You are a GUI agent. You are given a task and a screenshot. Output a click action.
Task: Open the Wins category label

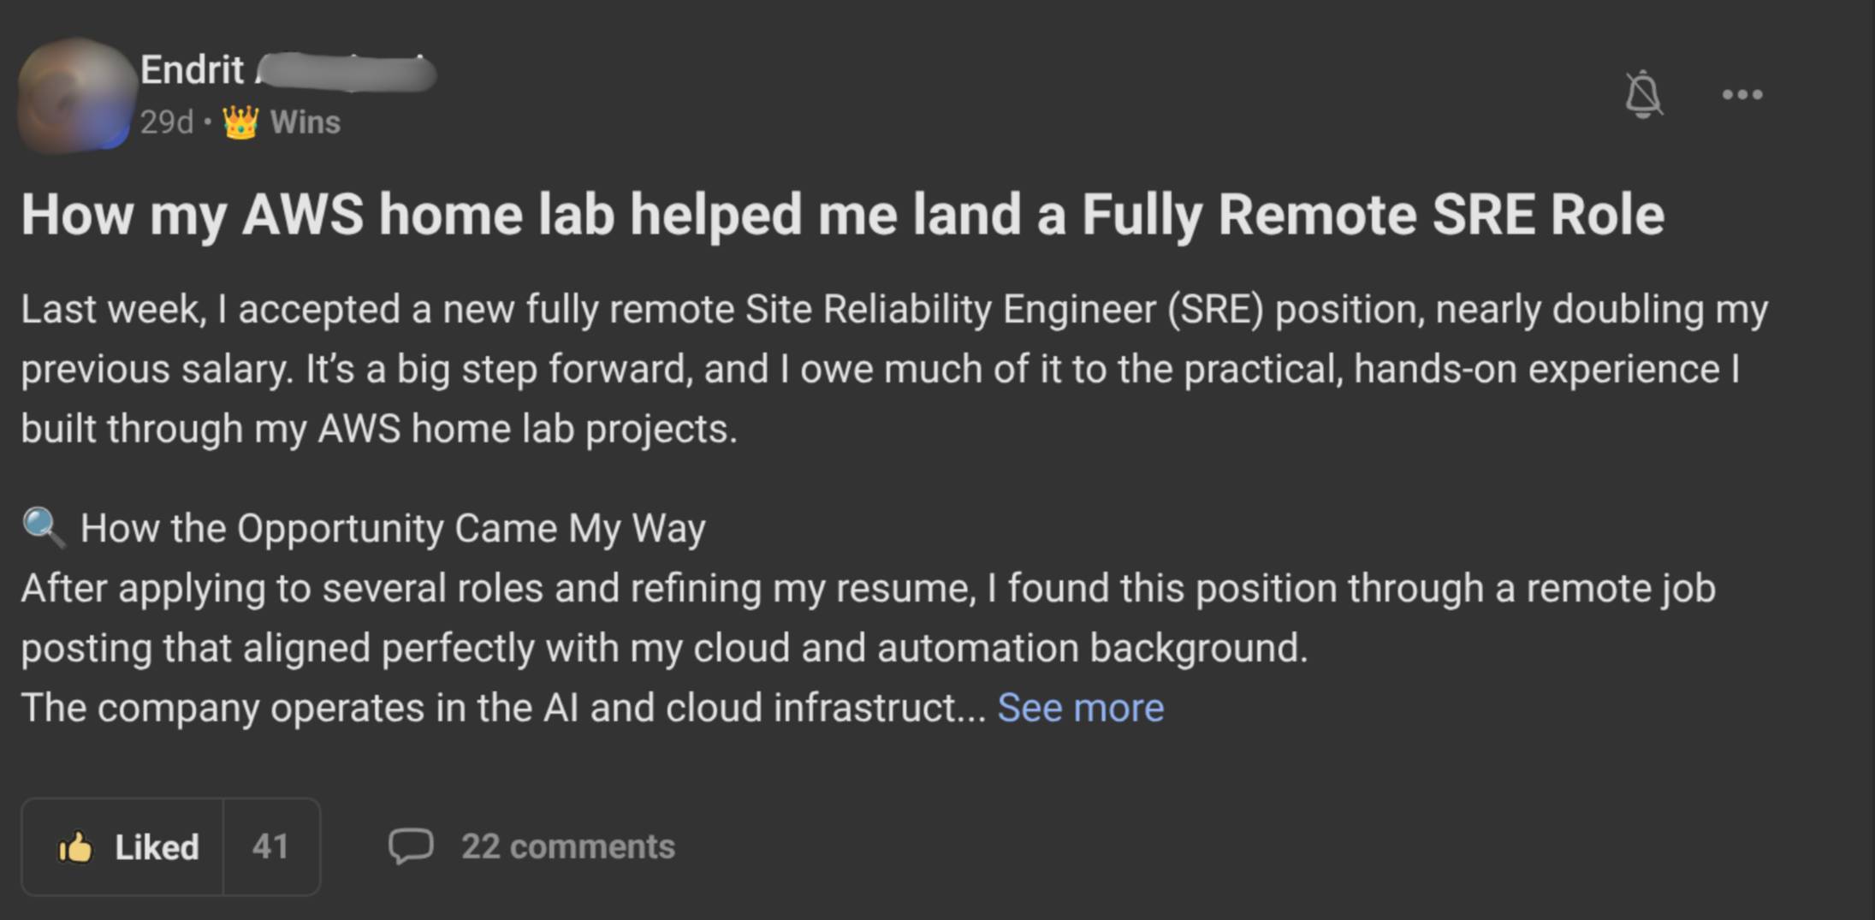pos(306,122)
